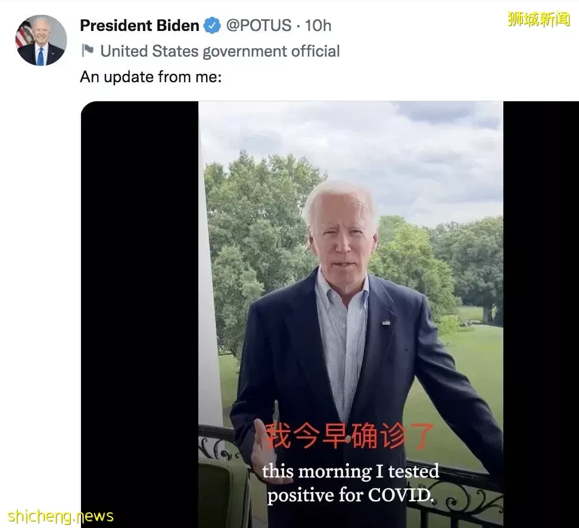Click the caption this morning I tested
This screenshot has width=579, height=528.
click(x=350, y=471)
